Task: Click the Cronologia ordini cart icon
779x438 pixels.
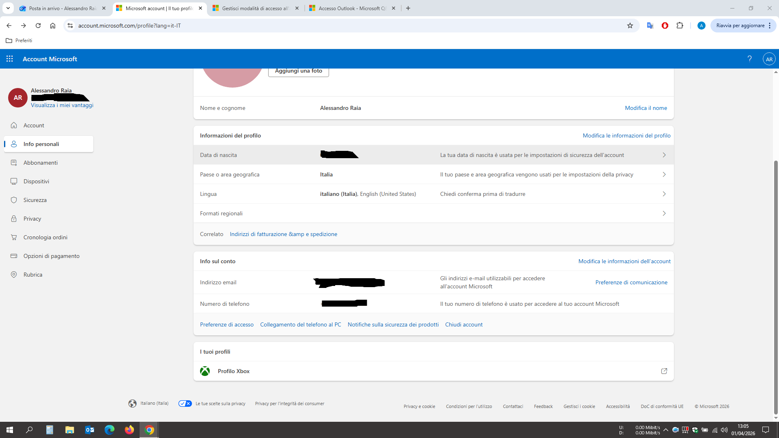Action: pyautogui.click(x=14, y=237)
